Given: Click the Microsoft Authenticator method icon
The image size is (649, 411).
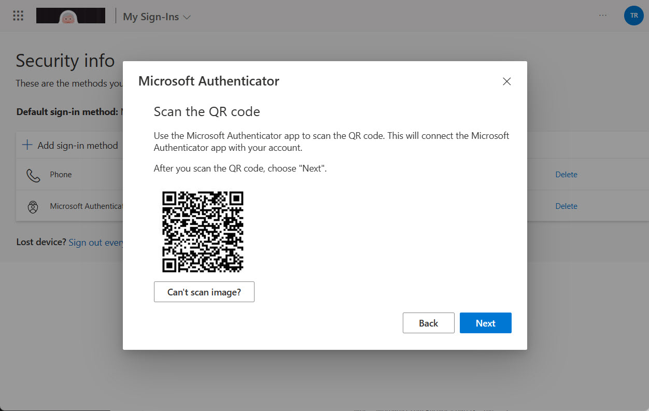Looking at the screenshot, I should click(x=33, y=206).
